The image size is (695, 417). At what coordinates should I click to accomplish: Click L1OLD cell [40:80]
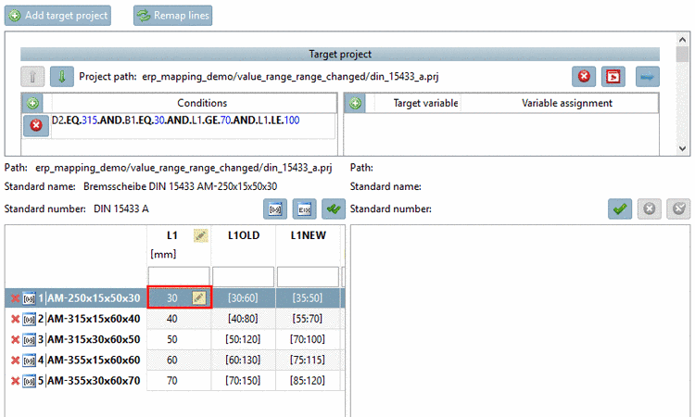pyautogui.click(x=243, y=319)
